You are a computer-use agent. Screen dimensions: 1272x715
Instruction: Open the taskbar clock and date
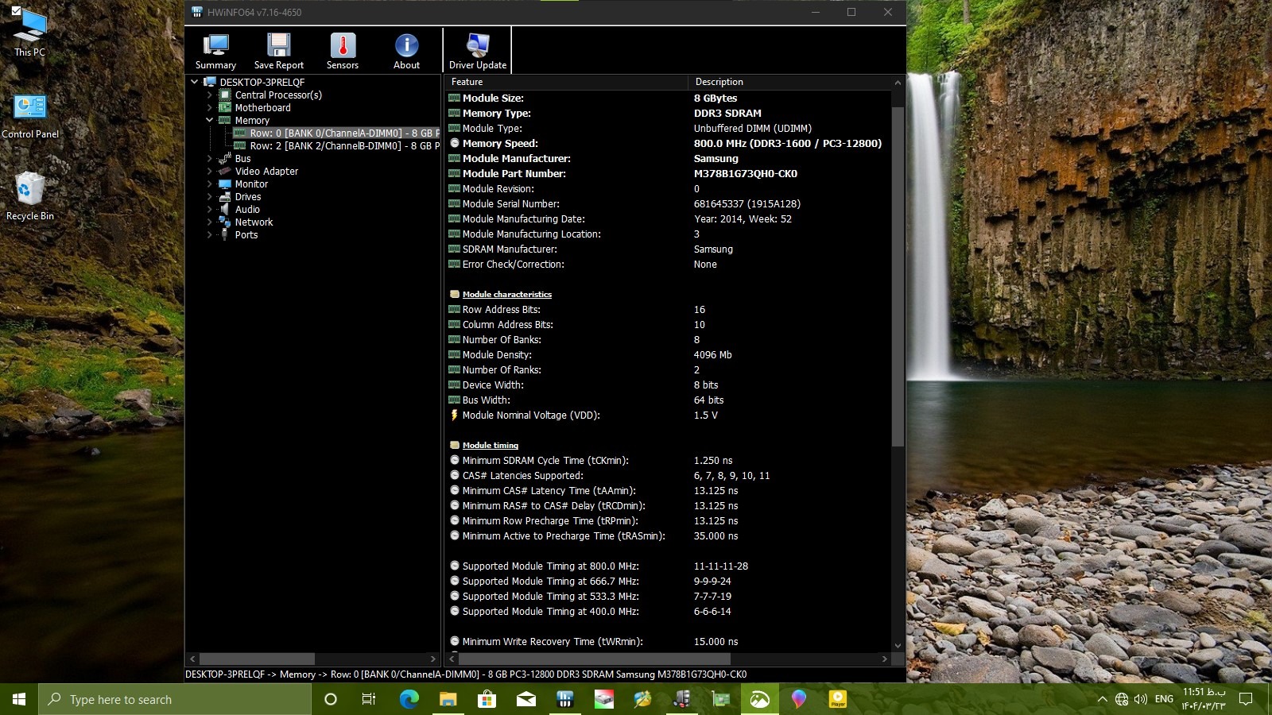[1204, 699]
